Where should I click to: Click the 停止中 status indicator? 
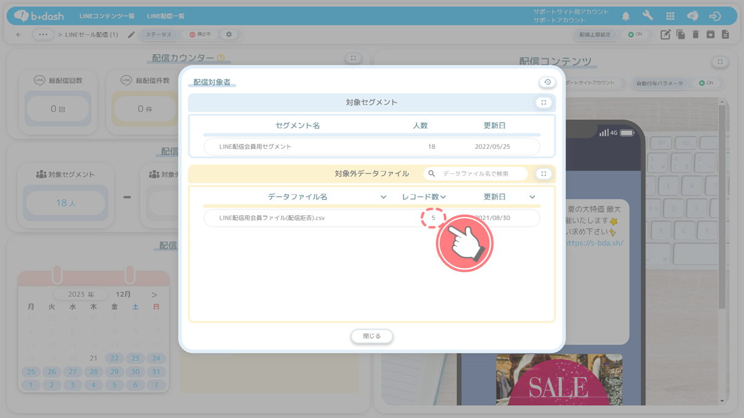200,34
